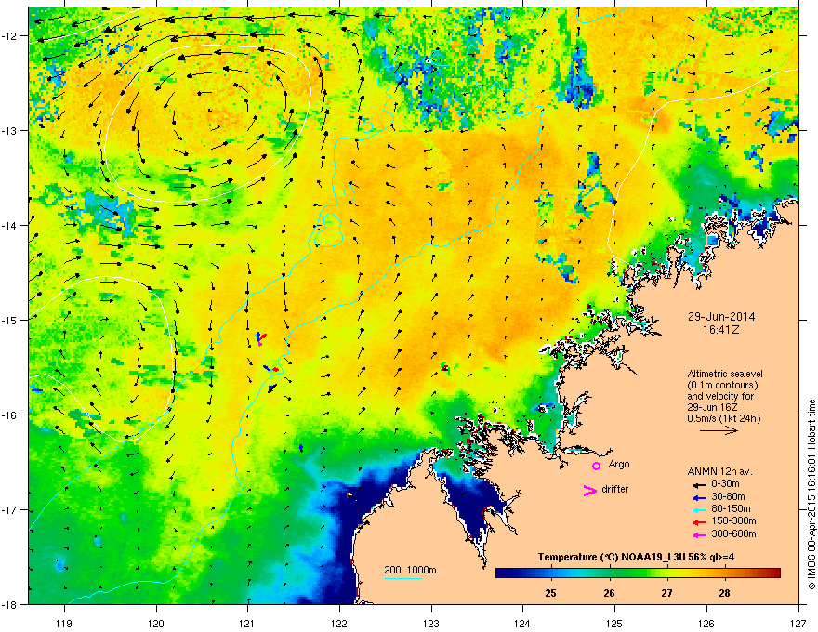The image size is (818, 632).
Task: Click the magenta Argo circle legend symbol
Action: pos(596,466)
